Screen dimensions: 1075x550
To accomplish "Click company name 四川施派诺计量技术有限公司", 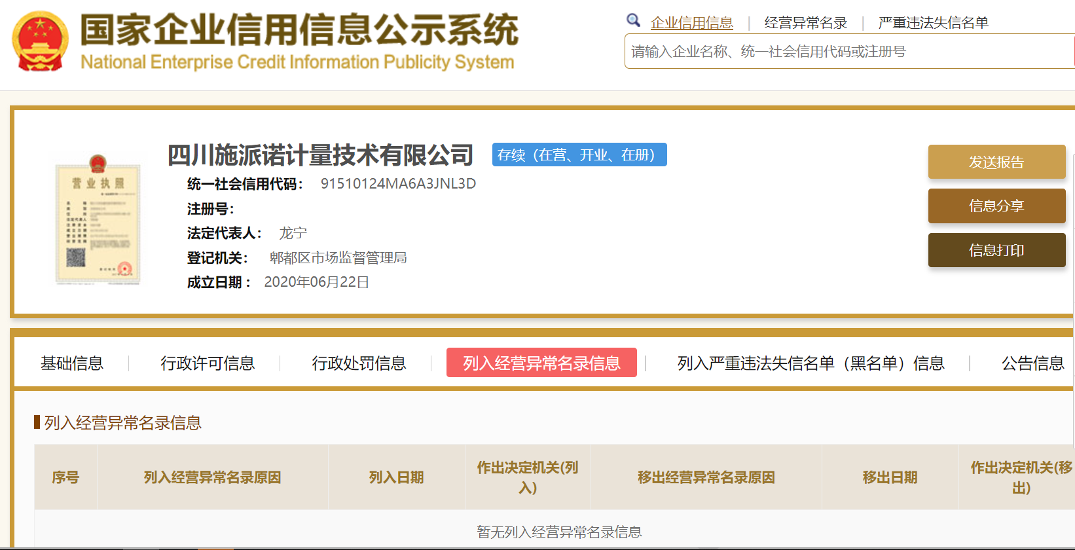I will pos(320,155).
